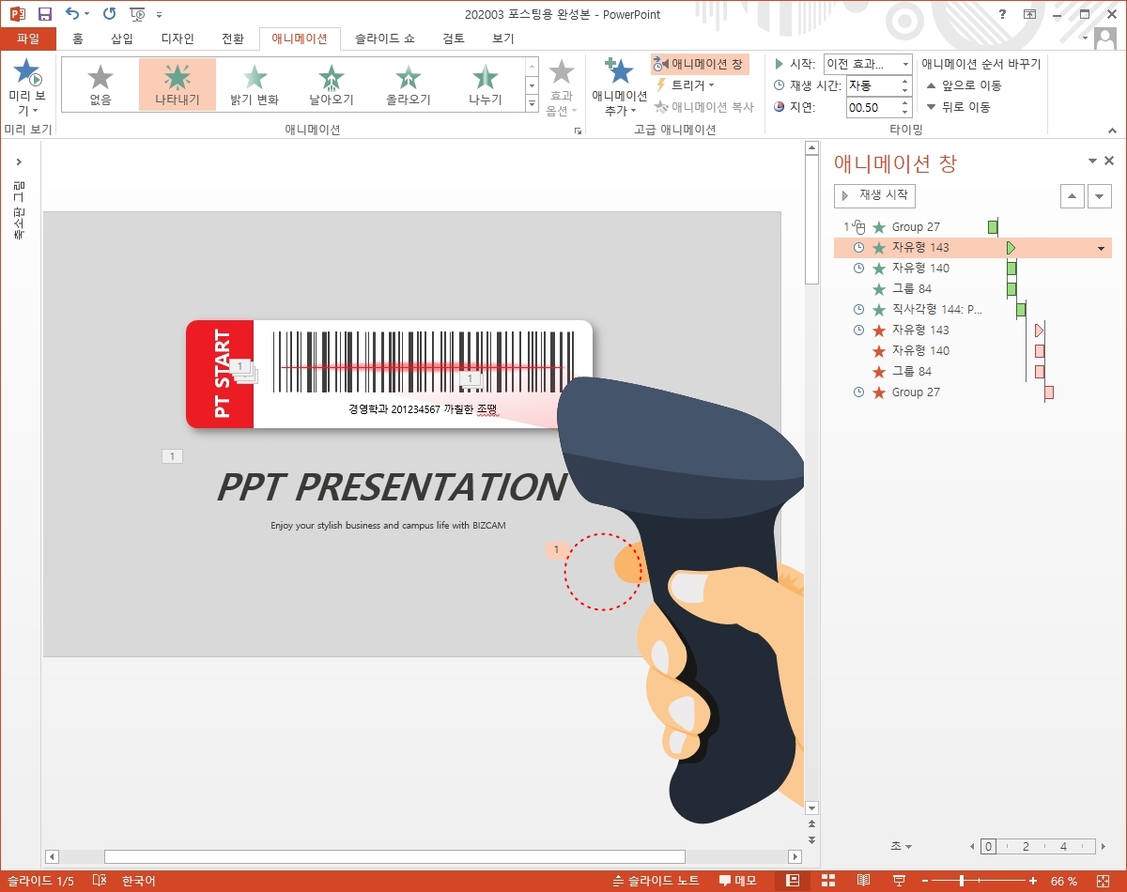Open the 파일 tab
This screenshot has height=892, width=1127.
pos(28,38)
